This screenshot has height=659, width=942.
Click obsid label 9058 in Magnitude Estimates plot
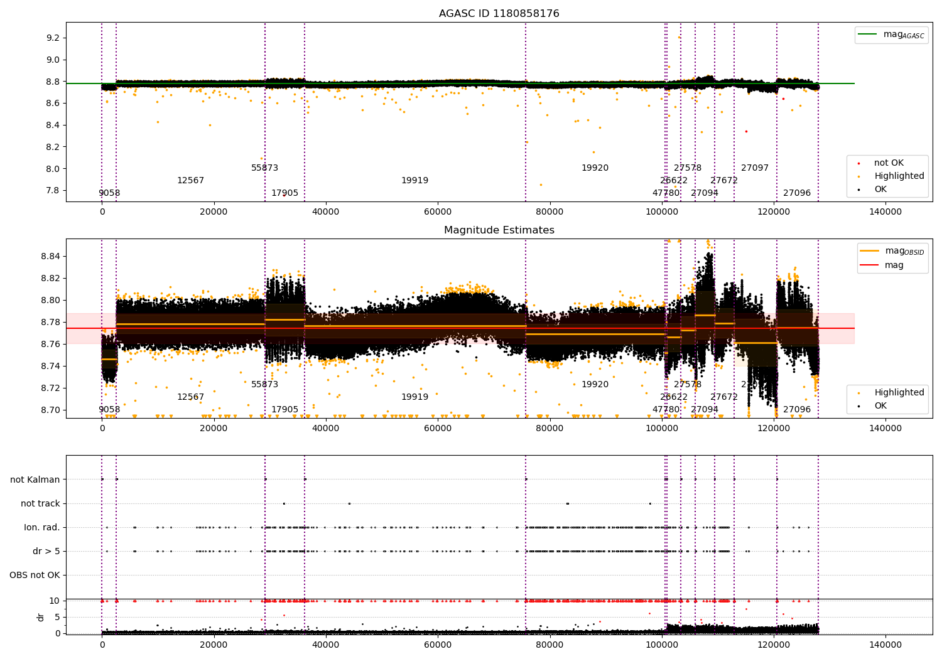coord(109,410)
